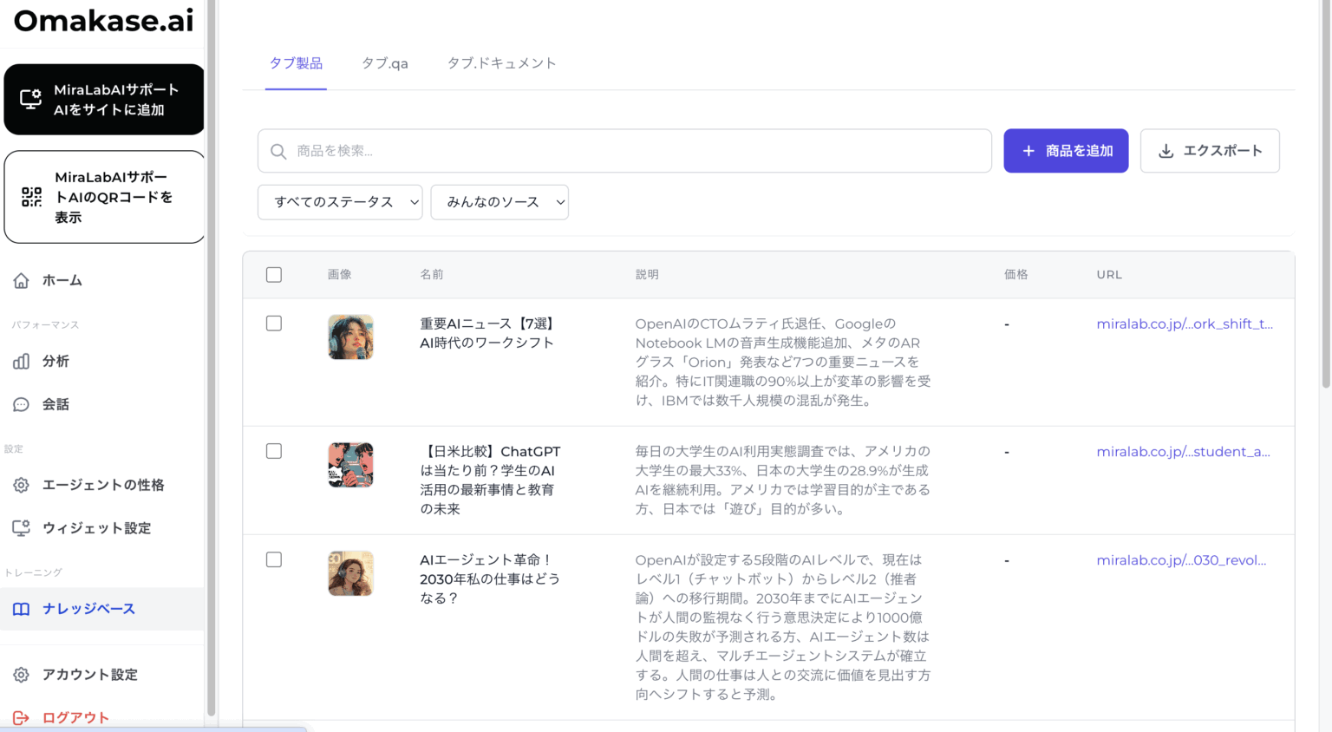Select the AIエージェント革命 row checkbox

[274, 559]
